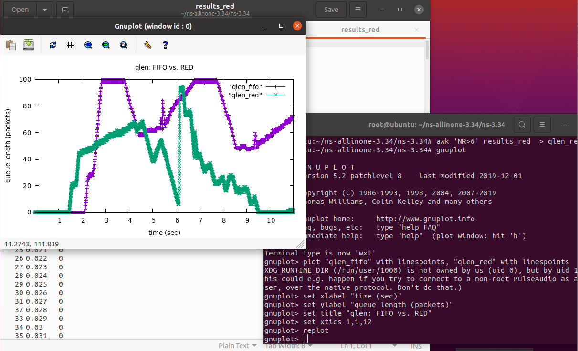578x351 pixels.
Task: Close the results_red editor tab
Action: tap(417, 30)
